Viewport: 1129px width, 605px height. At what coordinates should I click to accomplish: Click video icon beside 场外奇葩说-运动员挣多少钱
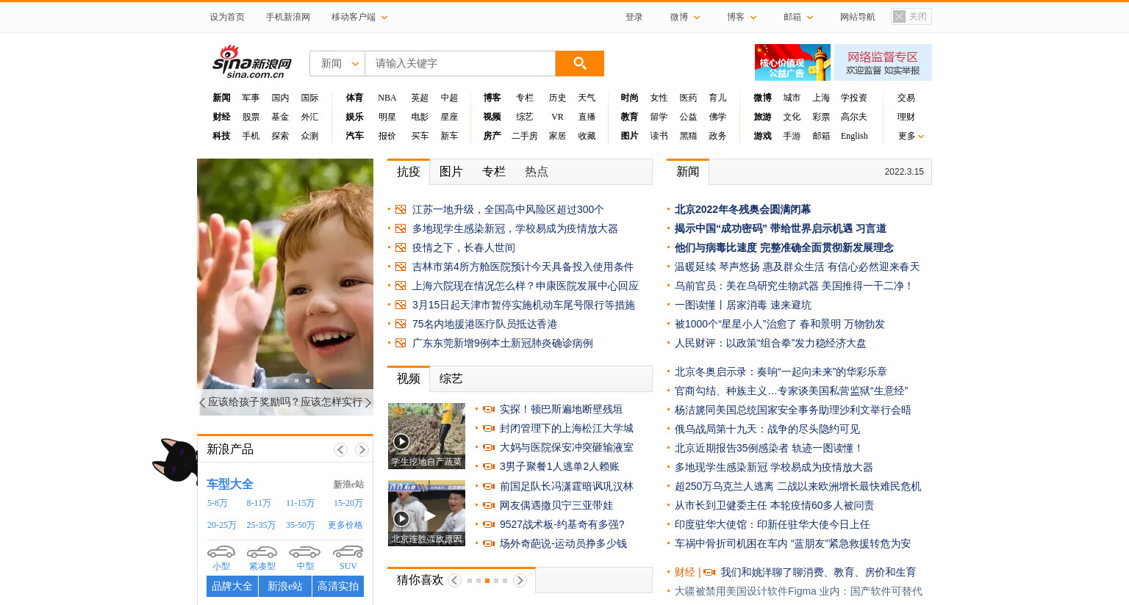pyautogui.click(x=489, y=543)
